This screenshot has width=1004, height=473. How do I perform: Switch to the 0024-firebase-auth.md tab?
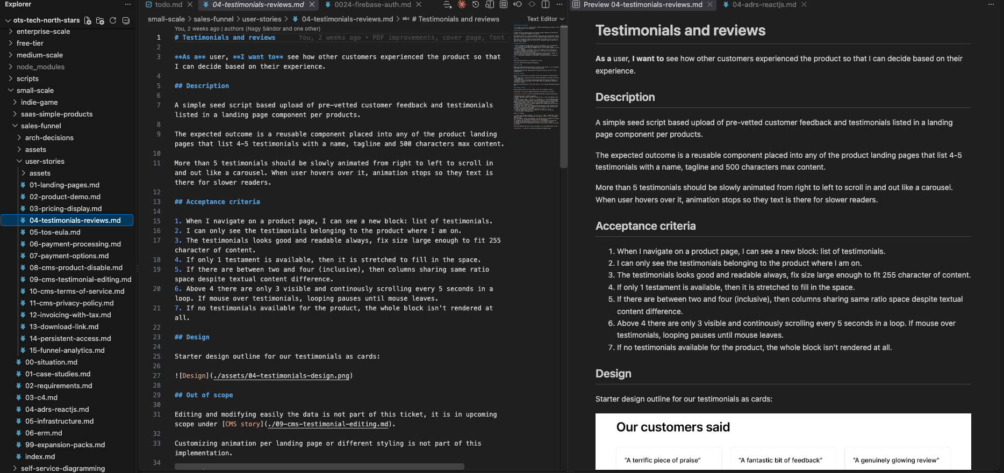372,4
